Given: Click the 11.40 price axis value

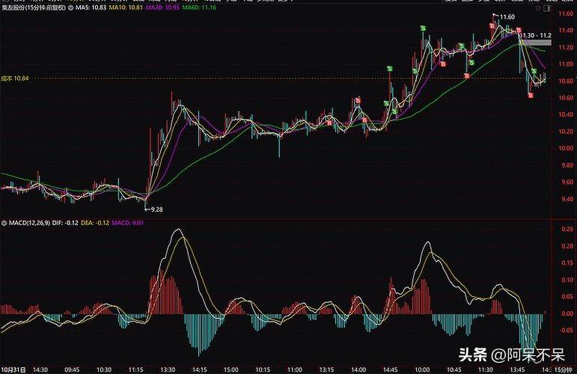Looking at the screenshot, I should tap(566, 31).
